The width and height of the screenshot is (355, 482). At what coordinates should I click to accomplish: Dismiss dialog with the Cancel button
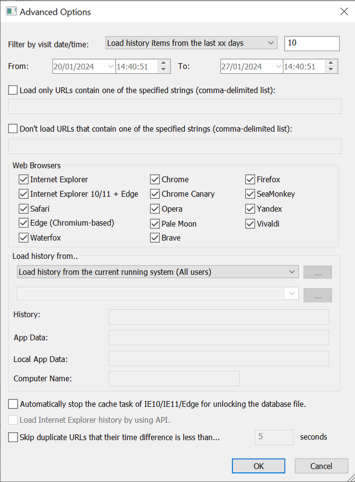point(321,466)
